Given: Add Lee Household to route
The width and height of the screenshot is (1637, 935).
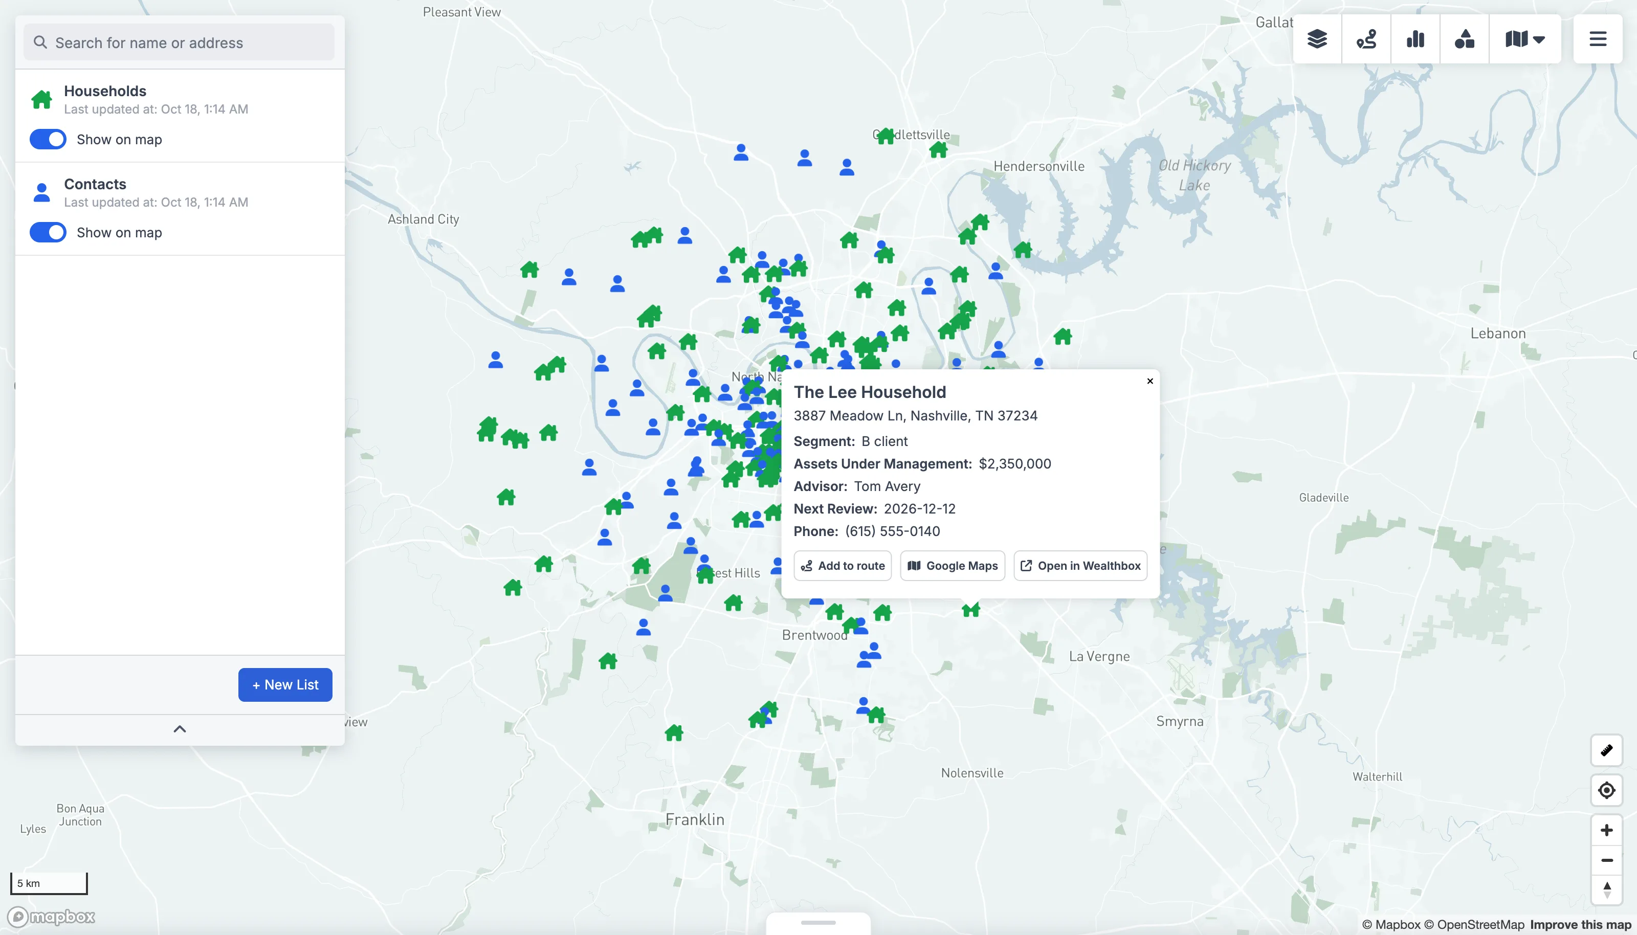Looking at the screenshot, I should coord(842,566).
